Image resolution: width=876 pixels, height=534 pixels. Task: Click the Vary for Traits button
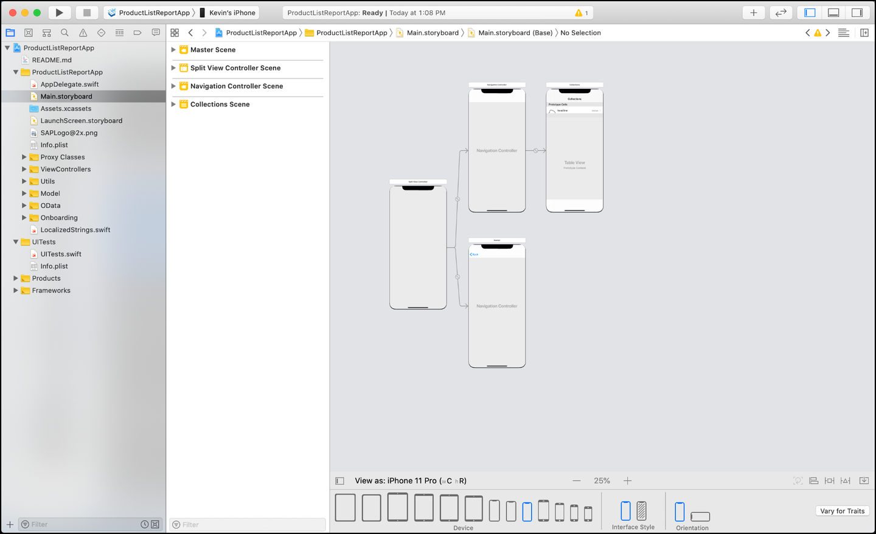[842, 511]
